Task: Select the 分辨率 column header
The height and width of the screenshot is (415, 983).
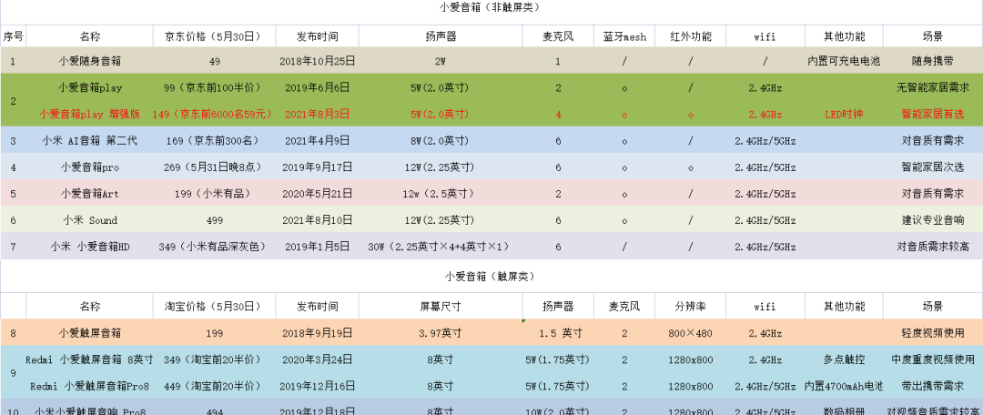Action: point(690,307)
